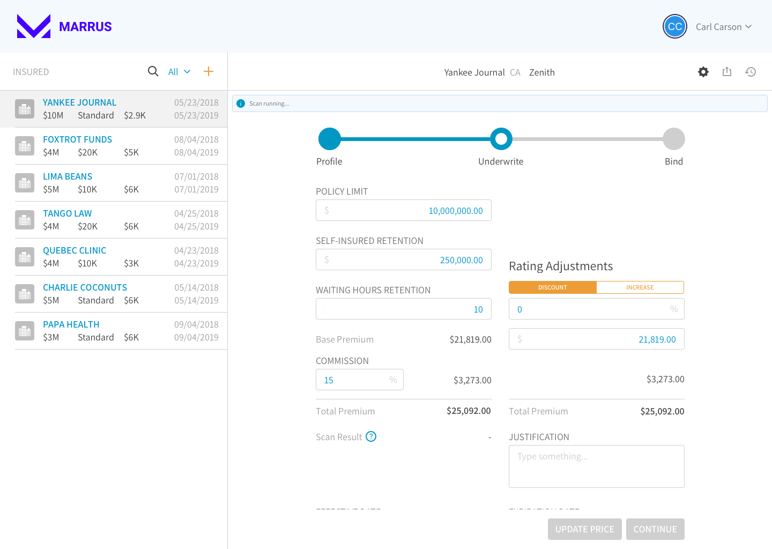The width and height of the screenshot is (772, 549).
Task: Switch rating adjustment to Increase
Action: pos(640,287)
